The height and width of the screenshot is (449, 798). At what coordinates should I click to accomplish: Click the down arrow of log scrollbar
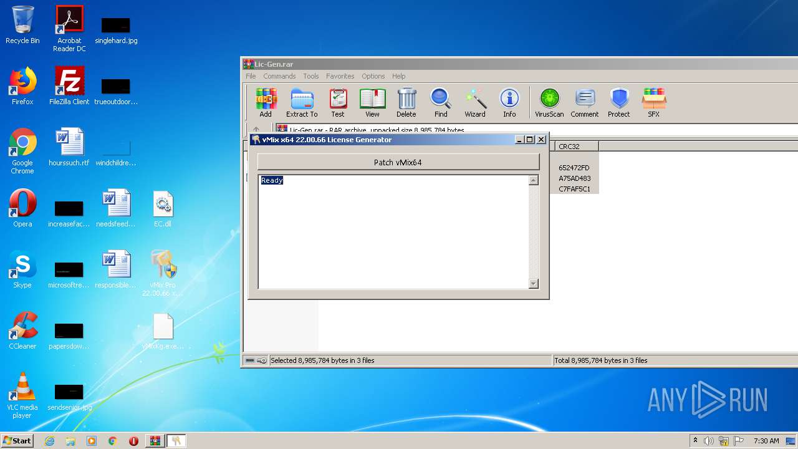[533, 284]
